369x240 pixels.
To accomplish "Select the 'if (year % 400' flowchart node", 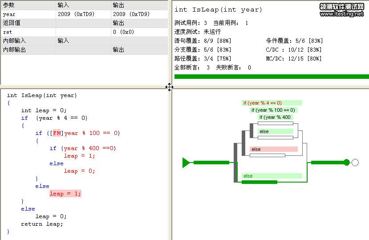I will click(x=275, y=117).
